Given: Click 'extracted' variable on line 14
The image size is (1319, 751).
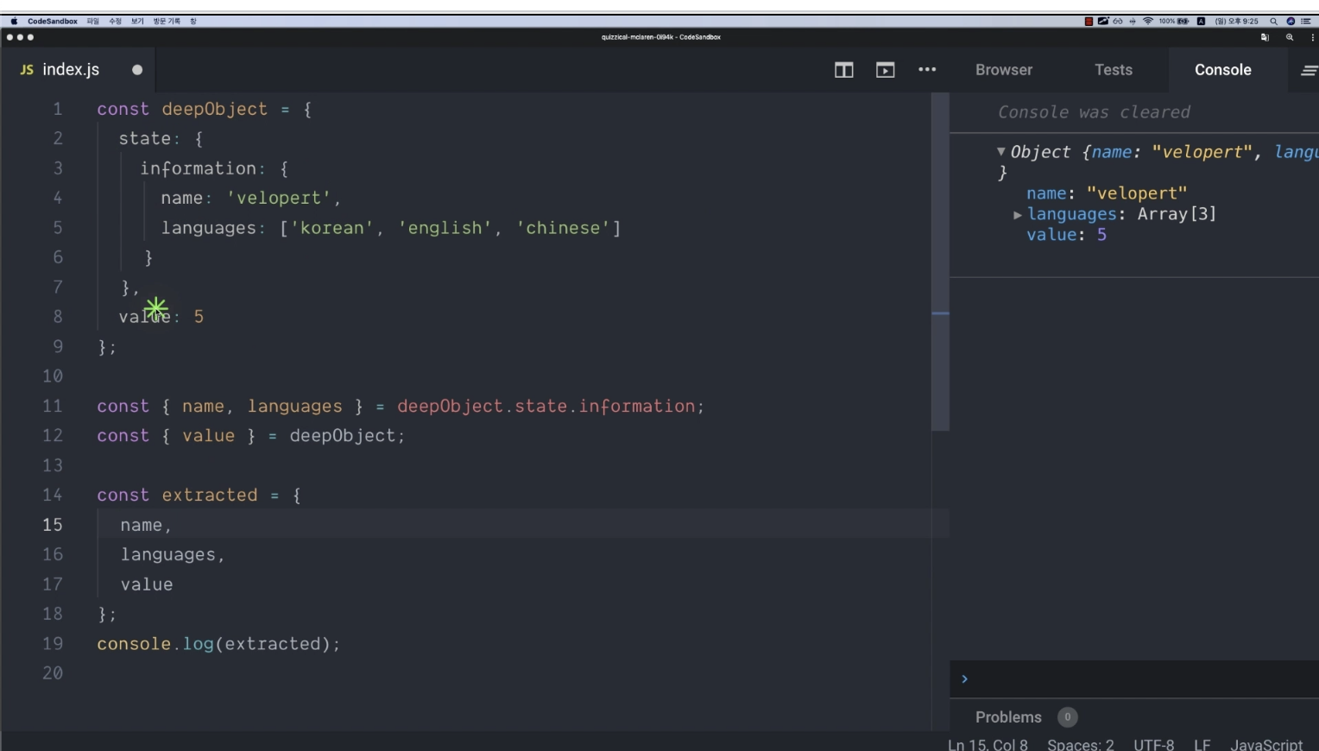Looking at the screenshot, I should pos(210,495).
